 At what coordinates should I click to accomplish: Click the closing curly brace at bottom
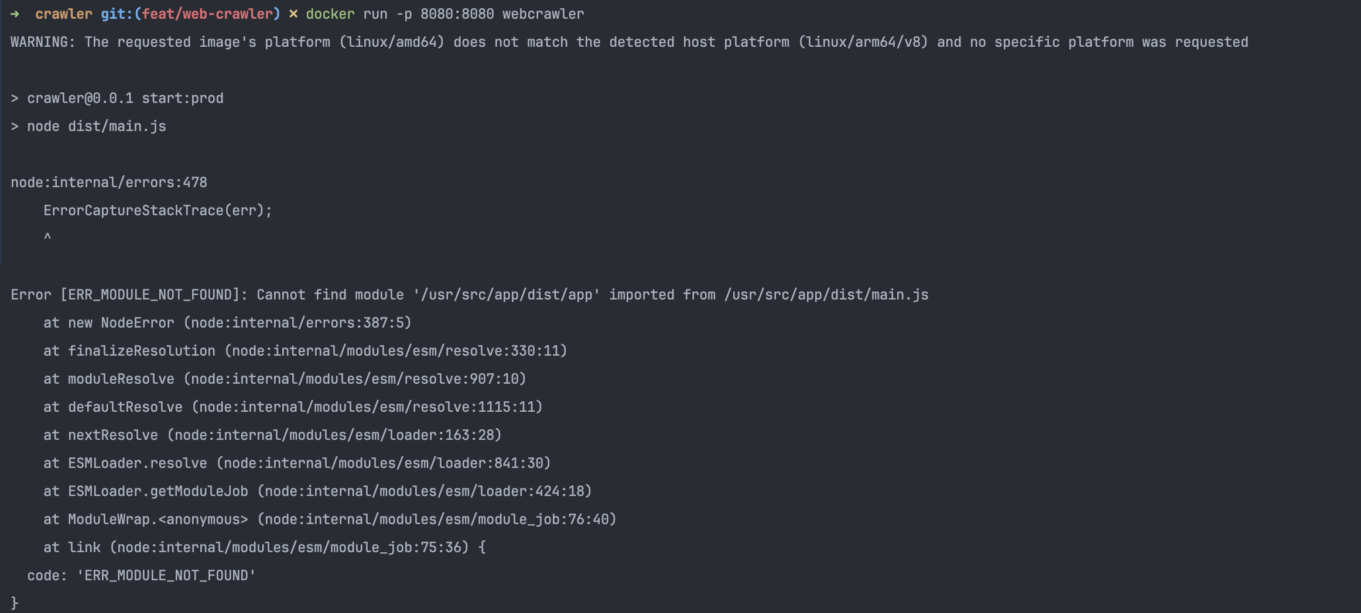point(15,603)
